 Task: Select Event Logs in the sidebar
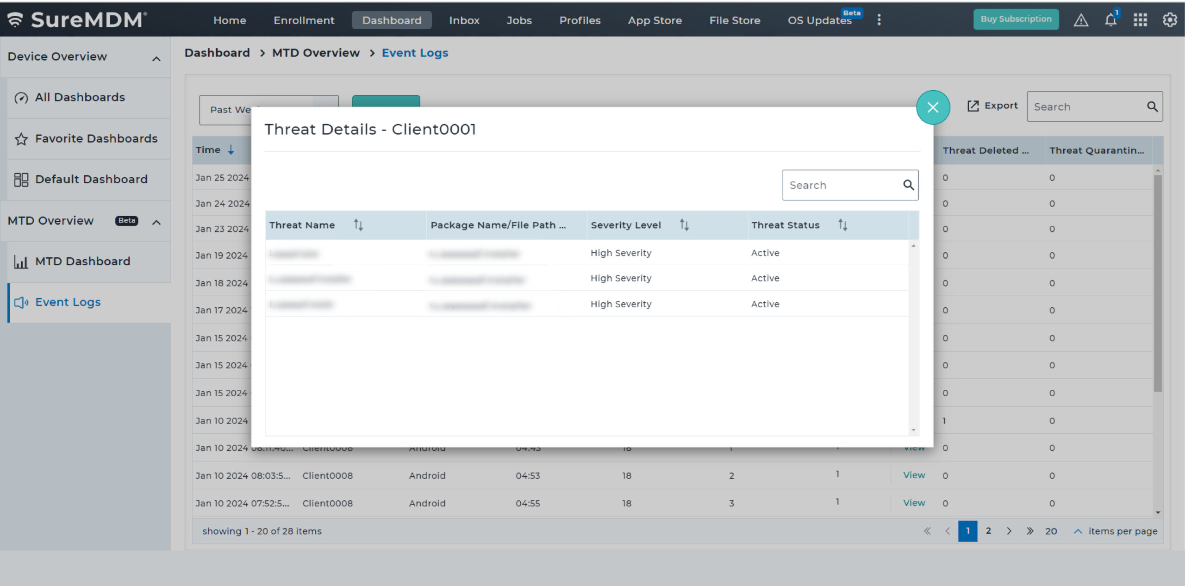[89, 303]
